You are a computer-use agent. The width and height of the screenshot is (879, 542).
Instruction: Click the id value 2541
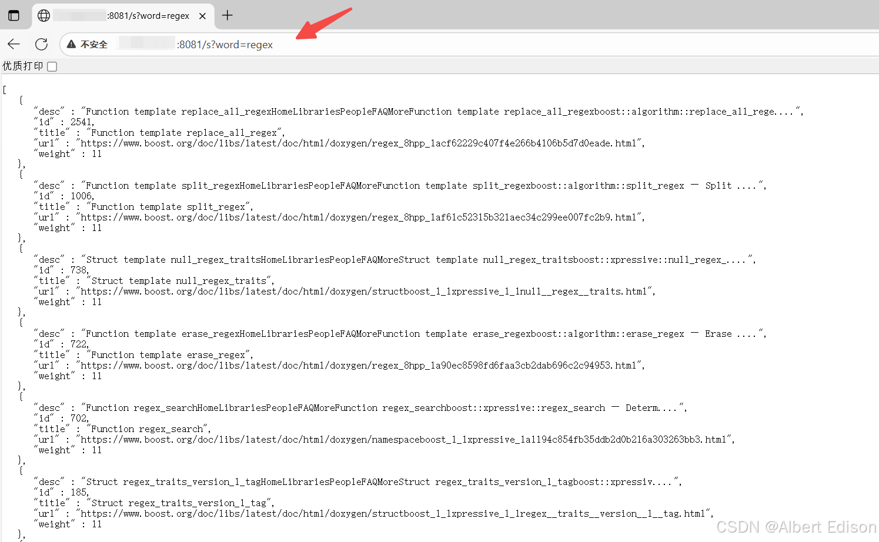81,122
